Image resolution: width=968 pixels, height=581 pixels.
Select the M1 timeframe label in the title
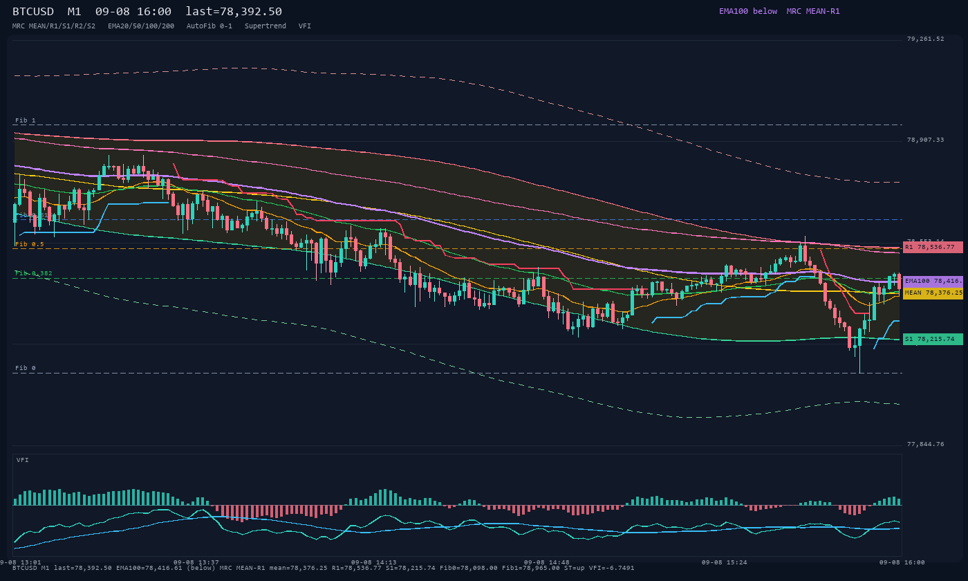(x=74, y=12)
